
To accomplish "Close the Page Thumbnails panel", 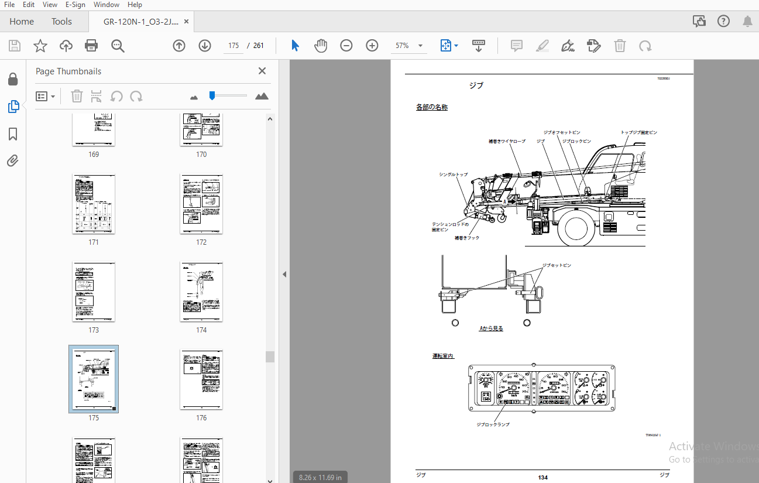I will 262,71.
